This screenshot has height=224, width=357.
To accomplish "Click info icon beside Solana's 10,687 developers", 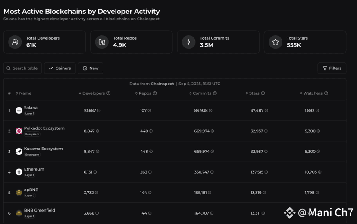I will coord(99,111).
